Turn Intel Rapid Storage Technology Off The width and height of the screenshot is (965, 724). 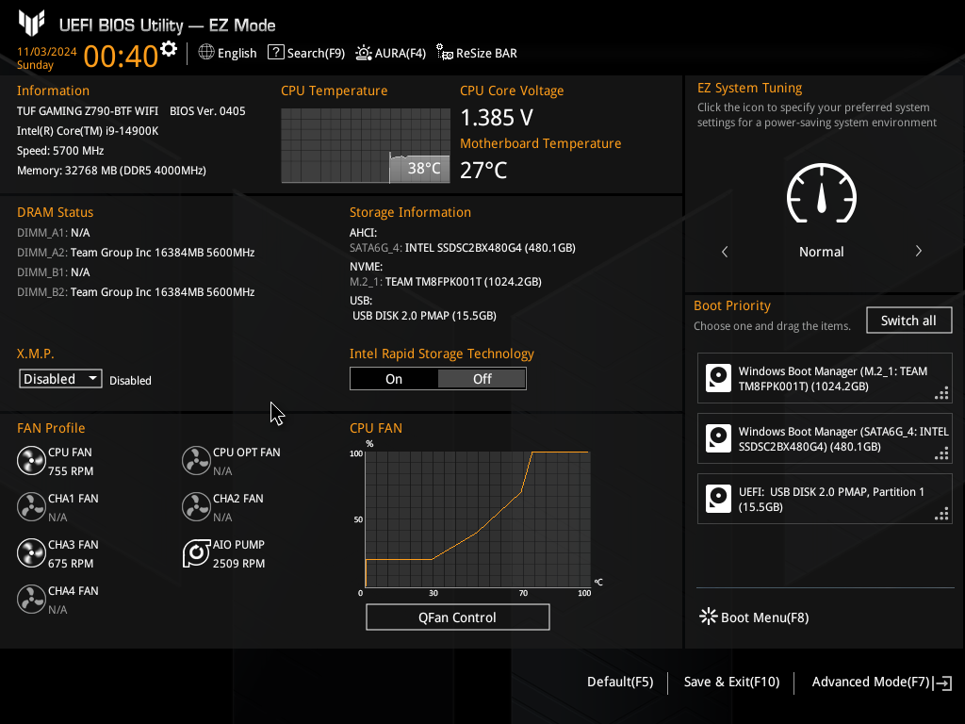[482, 379]
